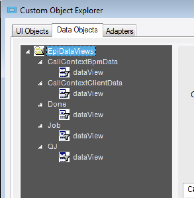The width and height of the screenshot is (194, 198).
Task: Click the EpiDataViews folder icon
Action: coord(39,51)
